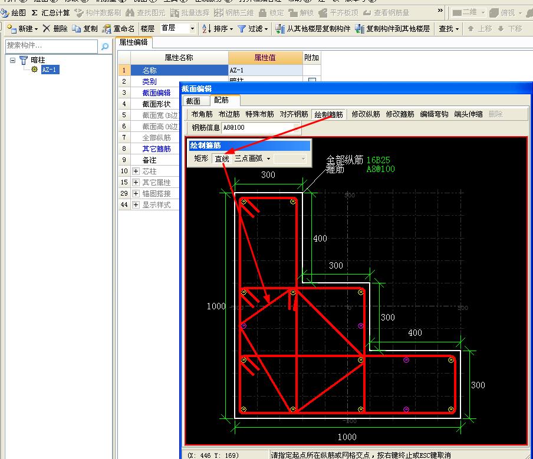Run 汇总计算 summary calculation
The width and height of the screenshot is (533, 459).
tap(50, 13)
